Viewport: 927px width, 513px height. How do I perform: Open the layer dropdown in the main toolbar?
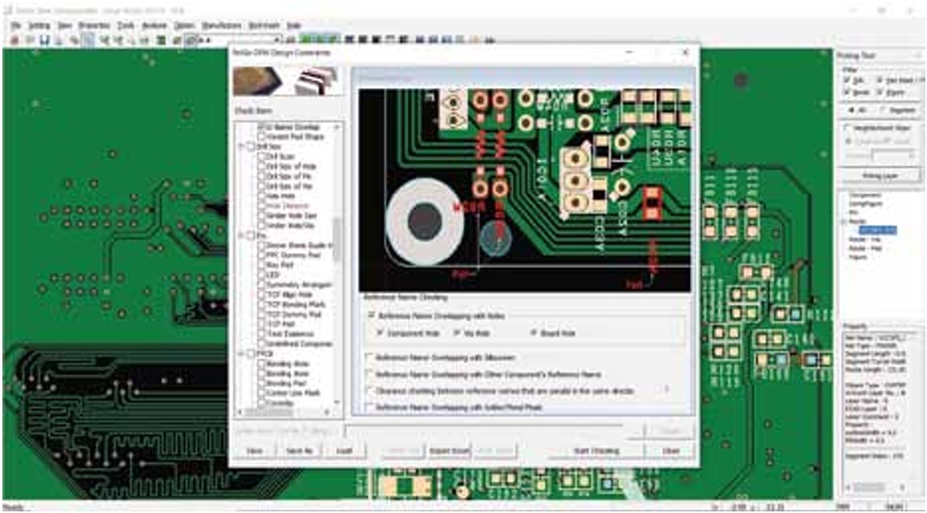tap(277, 40)
